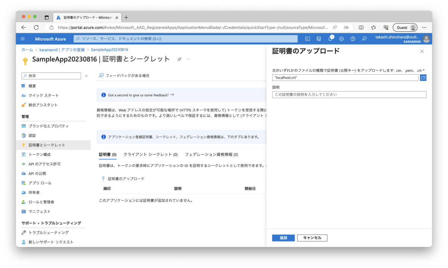Open the feedback icon in Azure header

[x=364, y=39]
